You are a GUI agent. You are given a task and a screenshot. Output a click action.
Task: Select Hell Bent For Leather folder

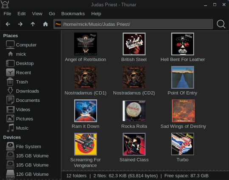(182, 47)
